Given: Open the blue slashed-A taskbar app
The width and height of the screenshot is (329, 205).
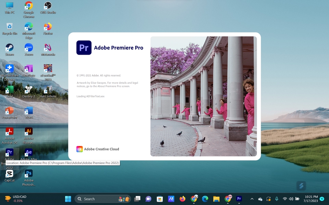Looking at the screenshot, I should tap(171, 199).
